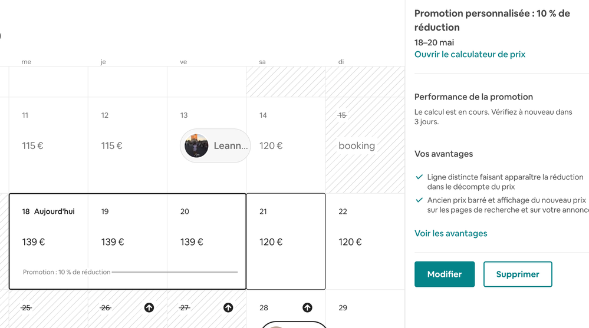Open the price calculator link
This screenshot has width=589, height=328.
pyautogui.click(x=470, y=54)
